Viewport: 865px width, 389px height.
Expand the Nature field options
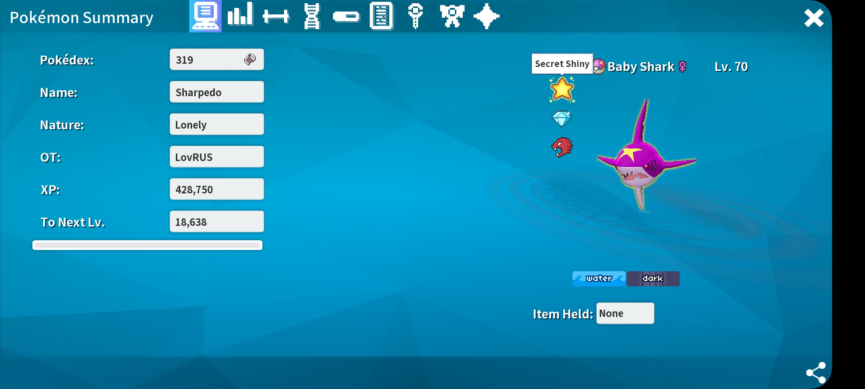pyautogui.click(x=216, y=125)
